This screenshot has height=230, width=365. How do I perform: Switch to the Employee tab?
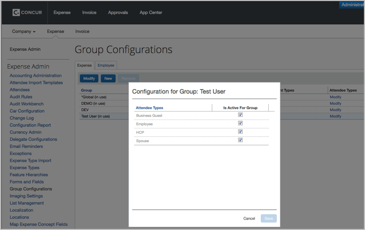pyautogui.click(x=106, y=65)
